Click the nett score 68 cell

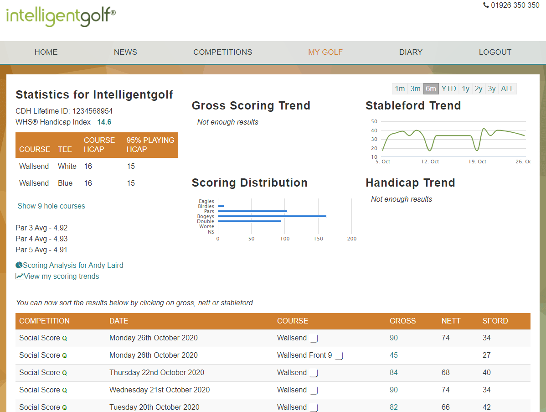pos(445,373)
